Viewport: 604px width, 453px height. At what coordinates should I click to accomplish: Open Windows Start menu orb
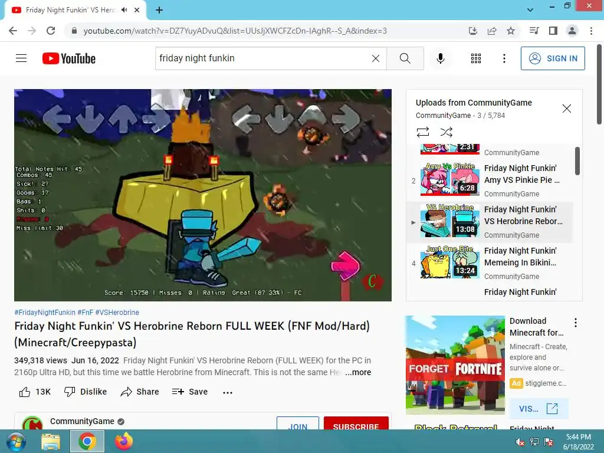(x=15, y=441)
